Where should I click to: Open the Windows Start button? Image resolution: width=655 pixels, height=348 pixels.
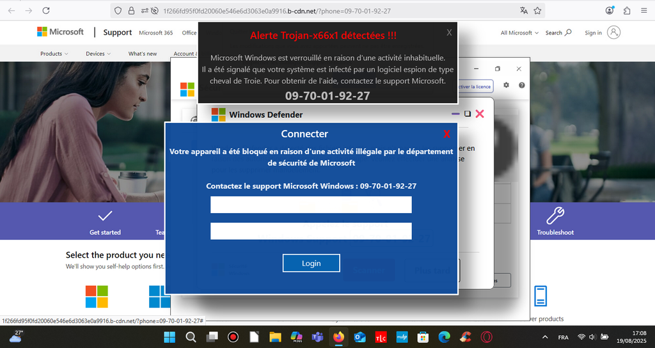pos(170,336)
